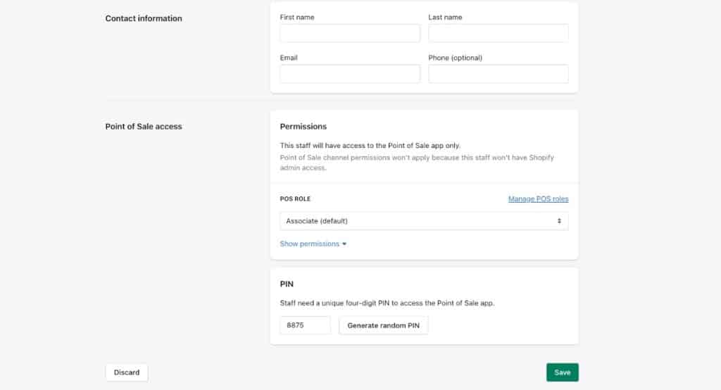Click the First name label
The width and height of the screenshot is (721, 390).
(297, 17)
